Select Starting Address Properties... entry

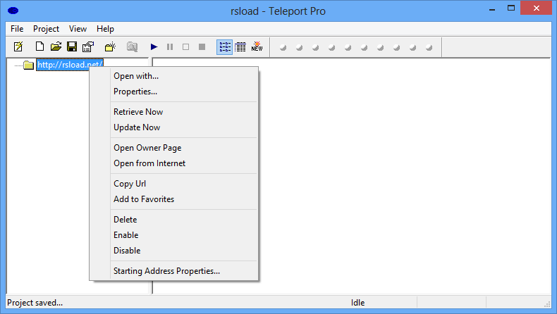(x=166, y=271)
